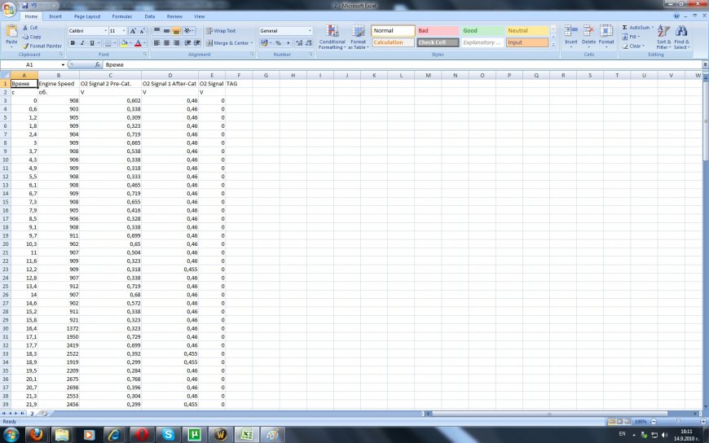The image size is (709, 443).
Task: Click the Cut scissors icon
Action: (x=26, y=28)
